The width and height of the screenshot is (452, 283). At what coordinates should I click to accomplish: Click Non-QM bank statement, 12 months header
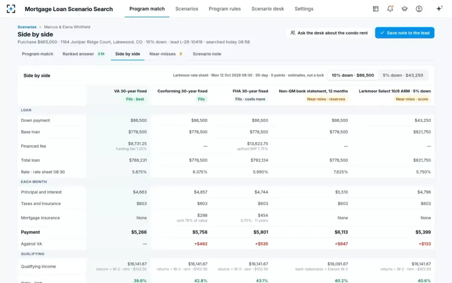(313, 91)
